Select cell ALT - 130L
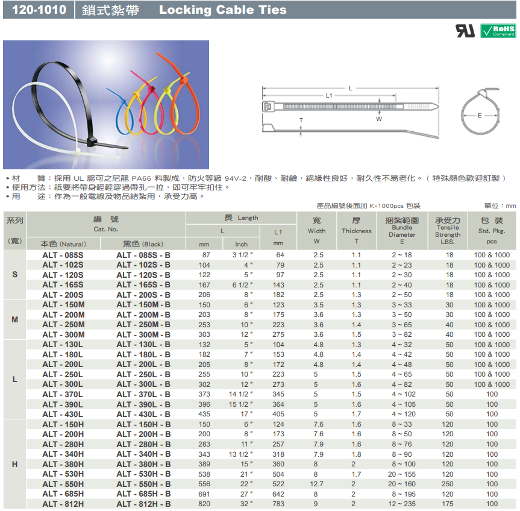The image size is (520, 511). tap(63, 345)
